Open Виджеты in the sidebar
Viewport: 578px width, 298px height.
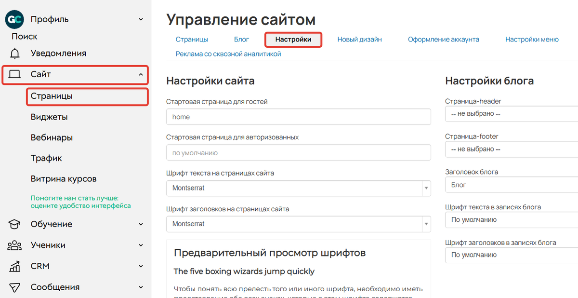49,117
